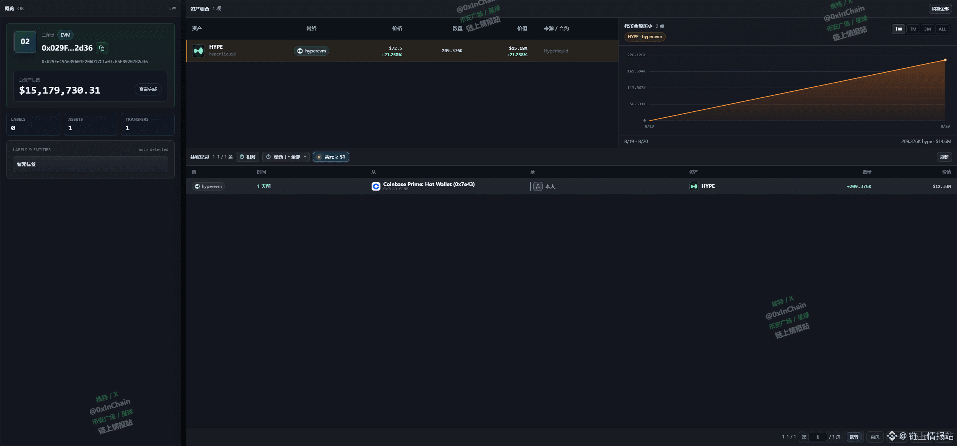Click the 8/19 - 8/20 date range label
957x446 pixels.
point(636,141)
